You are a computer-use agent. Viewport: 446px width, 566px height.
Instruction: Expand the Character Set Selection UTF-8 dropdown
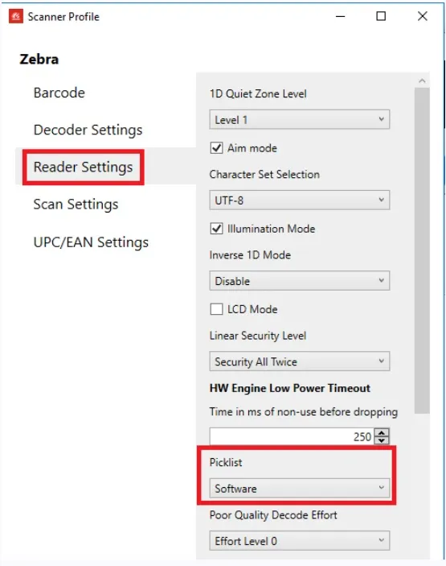[300, 200]
